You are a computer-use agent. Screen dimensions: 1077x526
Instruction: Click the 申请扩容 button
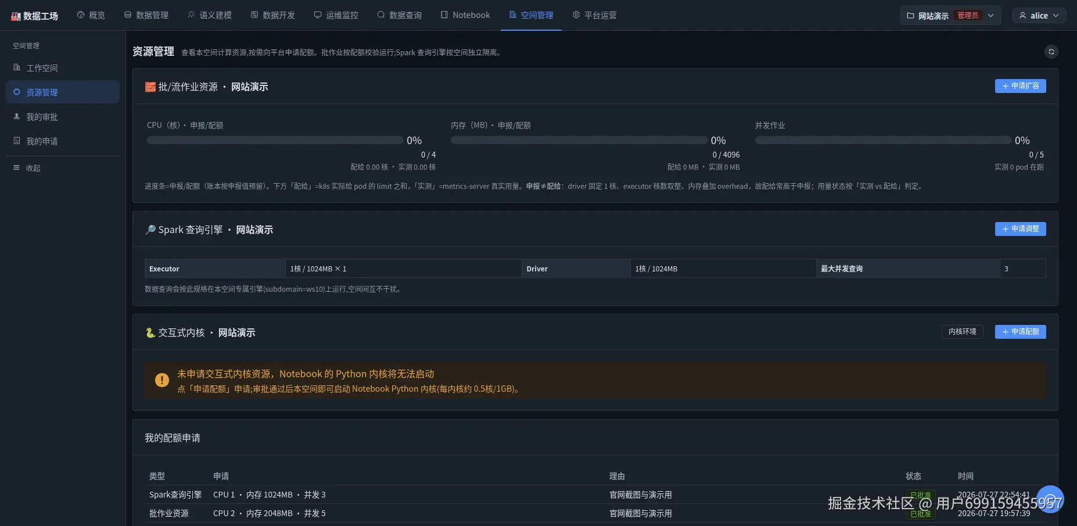(x=1021, y=86)
